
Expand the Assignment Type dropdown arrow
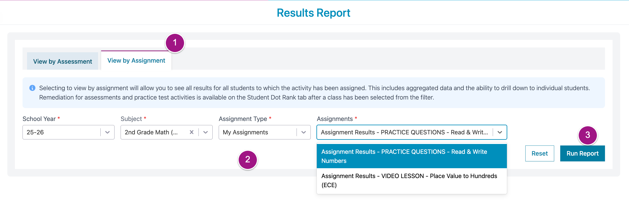(304, 132)
